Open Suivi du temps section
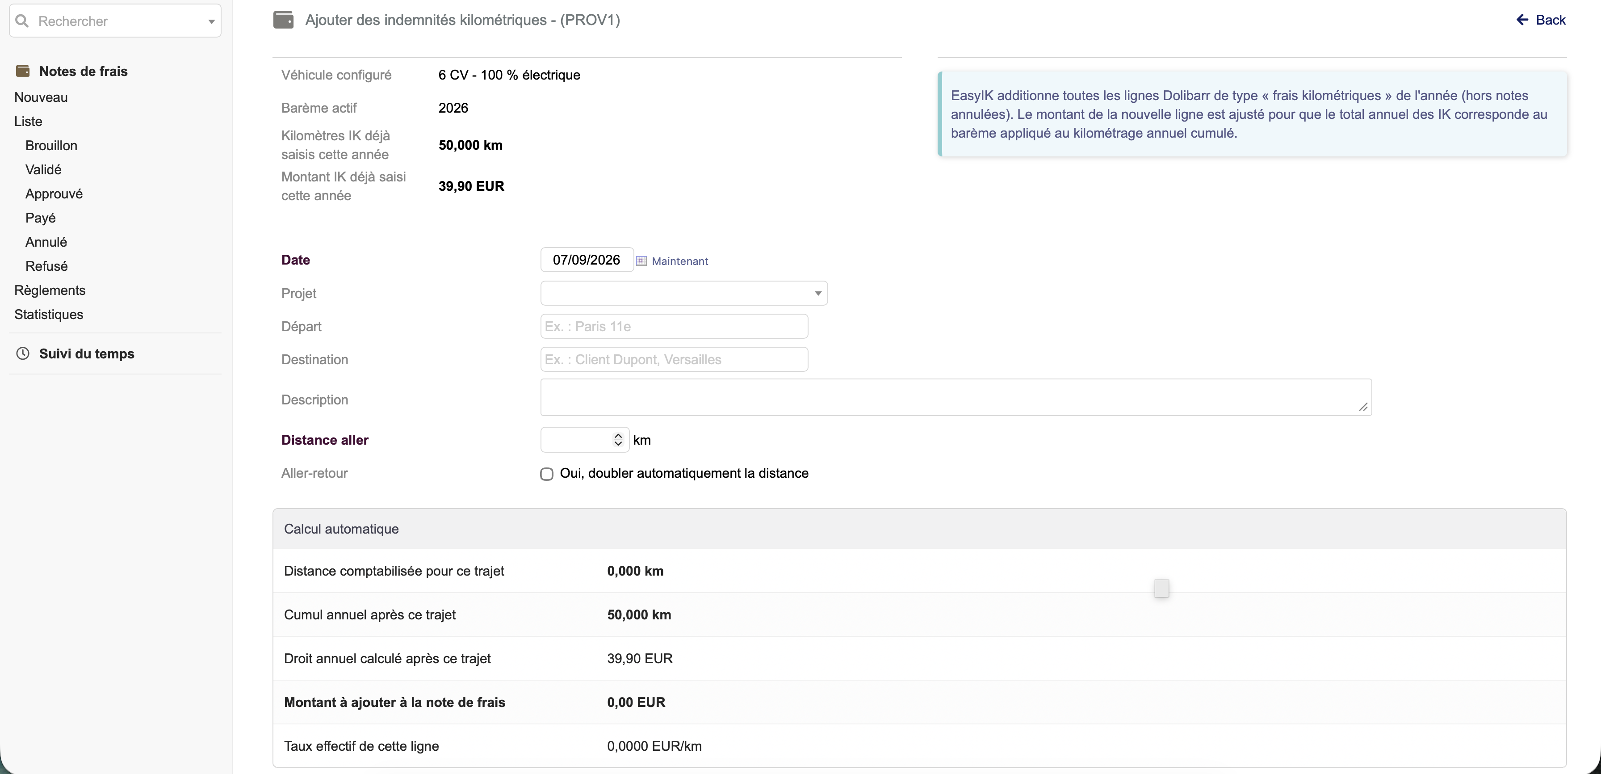Screen dimensions: 1601x774 [87, 354]
